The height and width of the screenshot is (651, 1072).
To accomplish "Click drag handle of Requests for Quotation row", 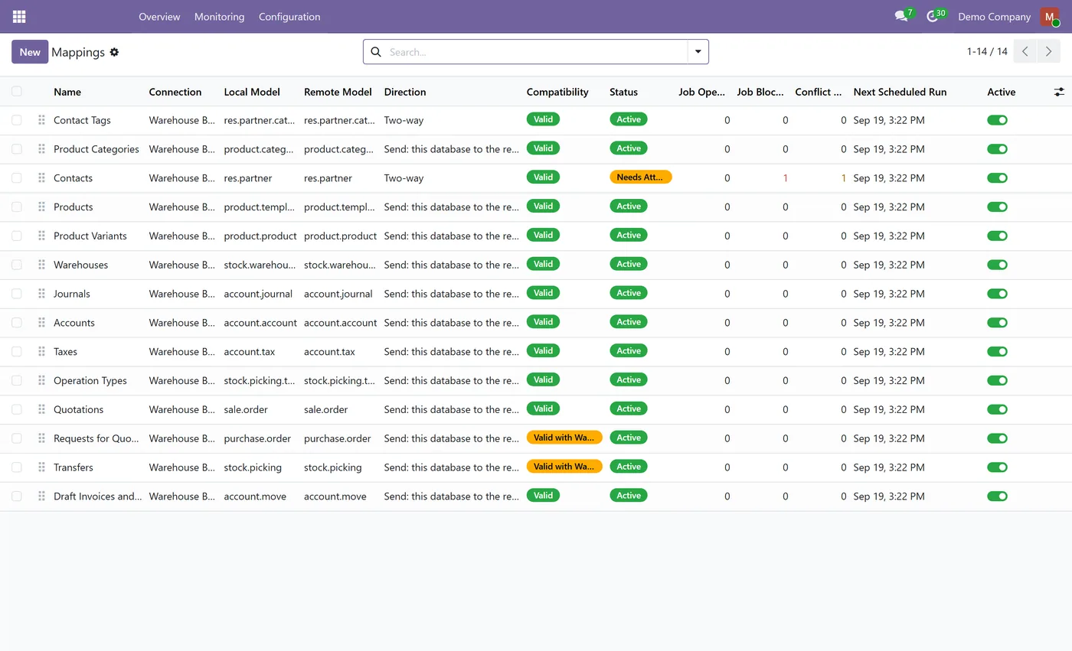I will click(41, 438).
